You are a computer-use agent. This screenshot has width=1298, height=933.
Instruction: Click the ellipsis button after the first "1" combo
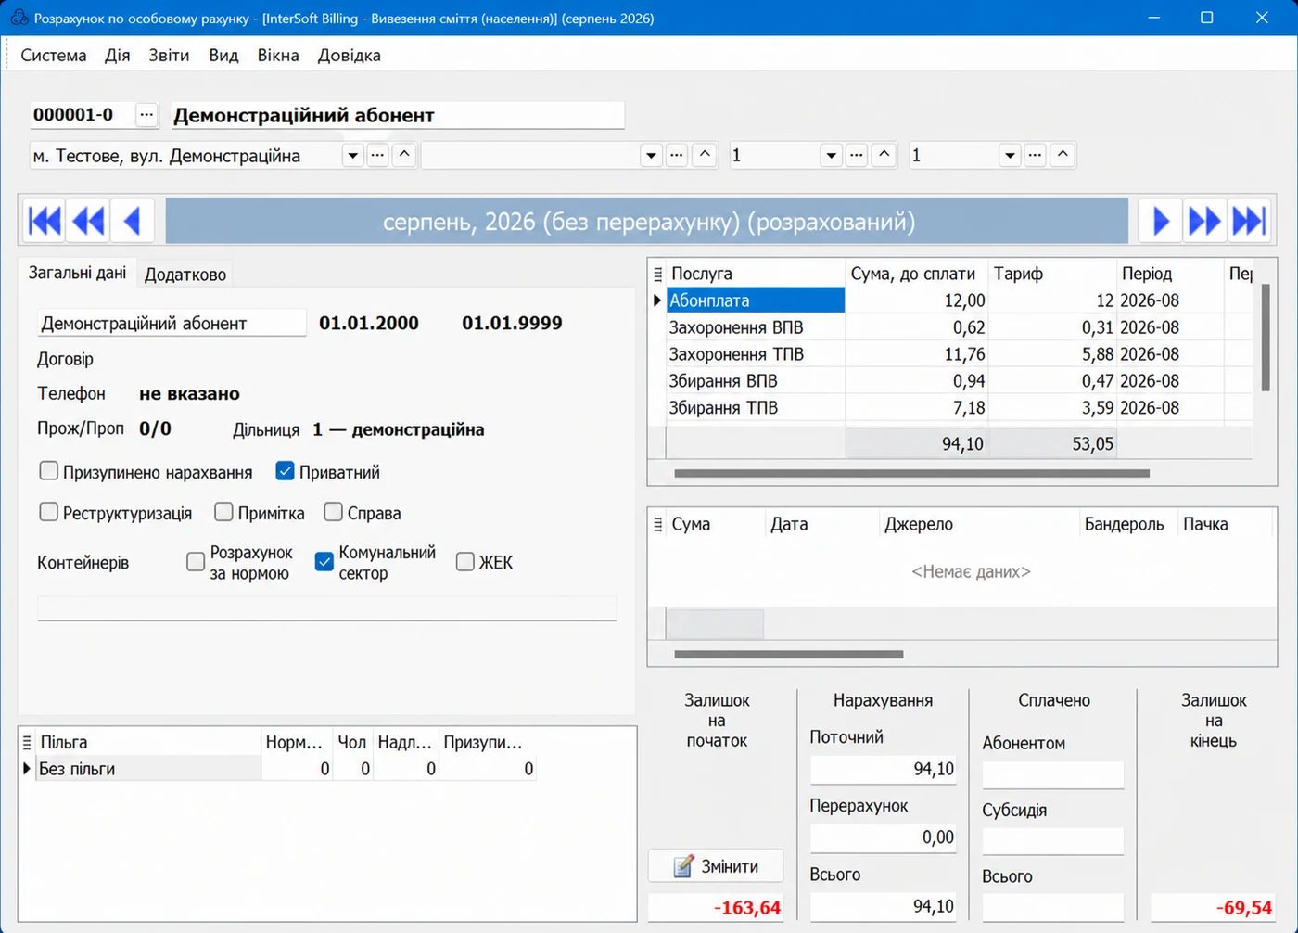[857, 155]
